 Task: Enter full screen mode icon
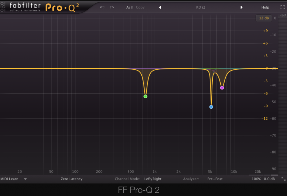pos(283,7)
